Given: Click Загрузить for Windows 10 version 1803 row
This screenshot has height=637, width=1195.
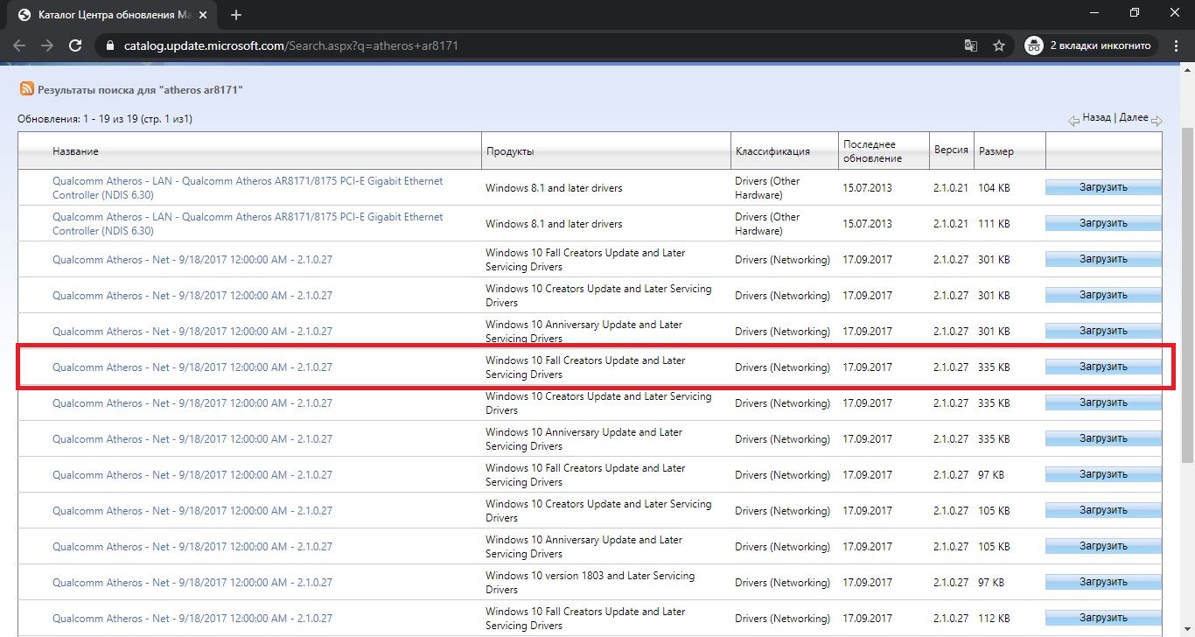Looking at the screenshot, I should point(1103,582).
